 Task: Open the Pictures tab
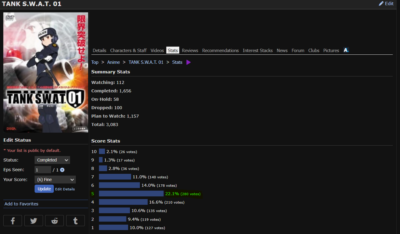point(331,50)
